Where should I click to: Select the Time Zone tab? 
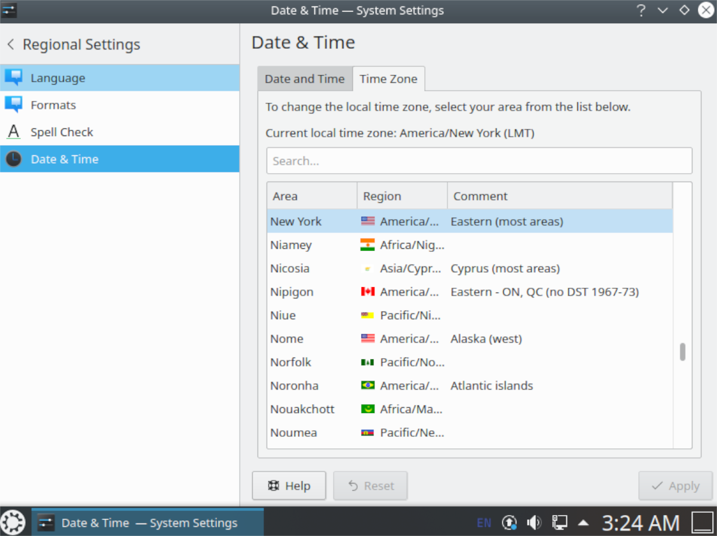click(x=388, y=78)
